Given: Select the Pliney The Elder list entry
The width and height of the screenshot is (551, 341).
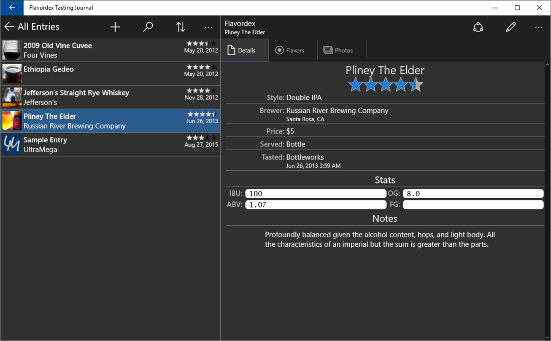Looking at the screenshot, I should pos(111,121).
